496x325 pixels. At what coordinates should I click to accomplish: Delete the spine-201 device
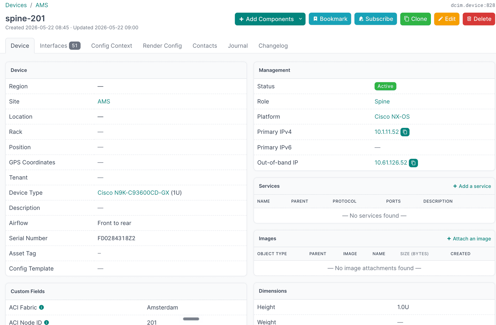pos(479,19)
